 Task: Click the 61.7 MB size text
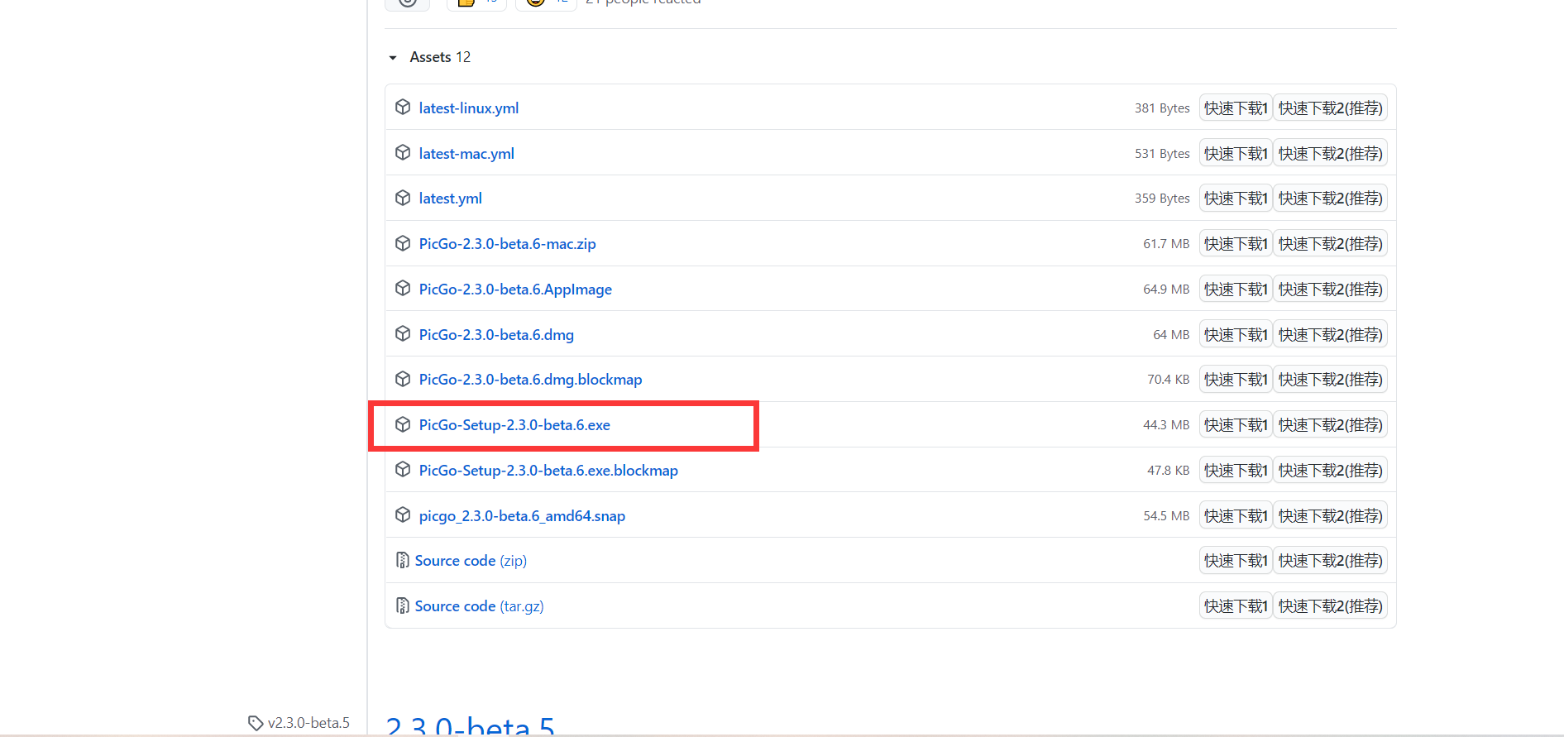point(1166,244)
